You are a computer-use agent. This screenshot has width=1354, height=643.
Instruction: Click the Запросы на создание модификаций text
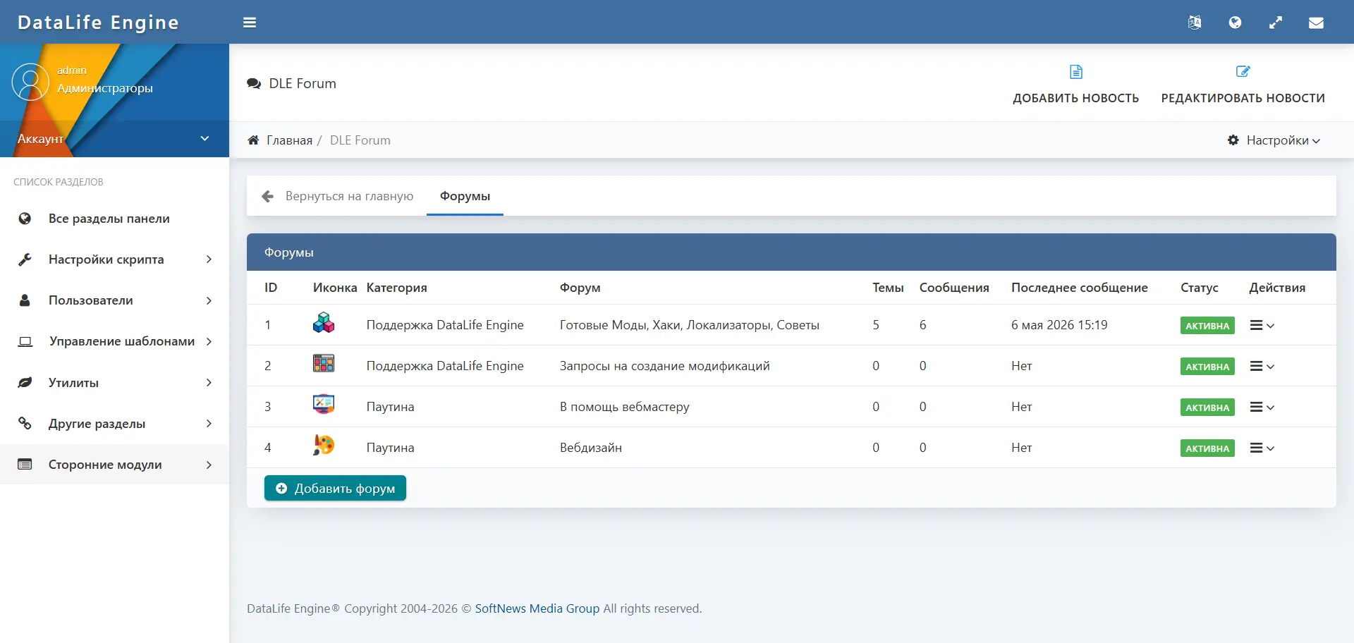click(x=665, y=366)
